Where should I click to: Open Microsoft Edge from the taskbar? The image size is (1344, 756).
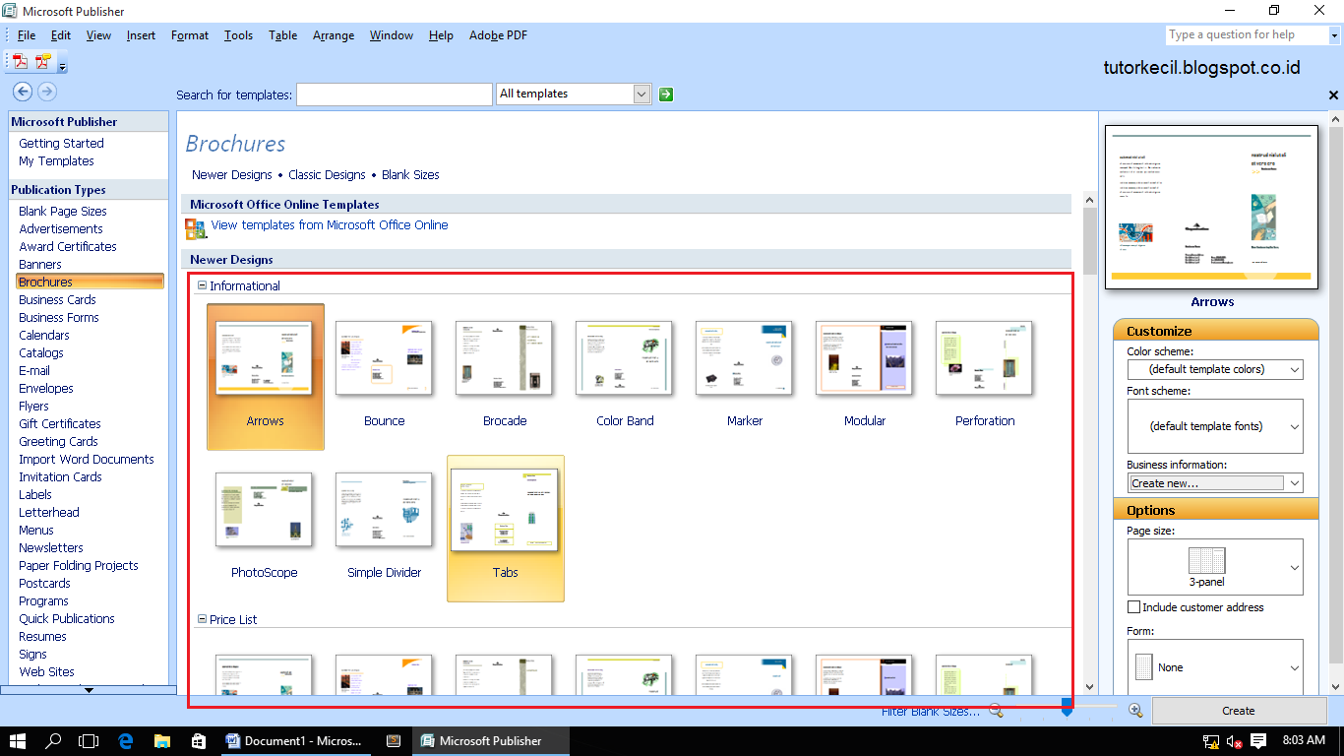tap(124, 740)
